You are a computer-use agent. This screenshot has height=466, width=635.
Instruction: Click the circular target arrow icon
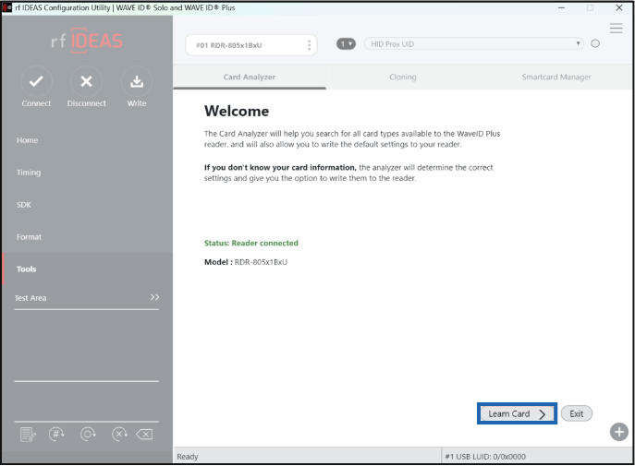point(88,435)
